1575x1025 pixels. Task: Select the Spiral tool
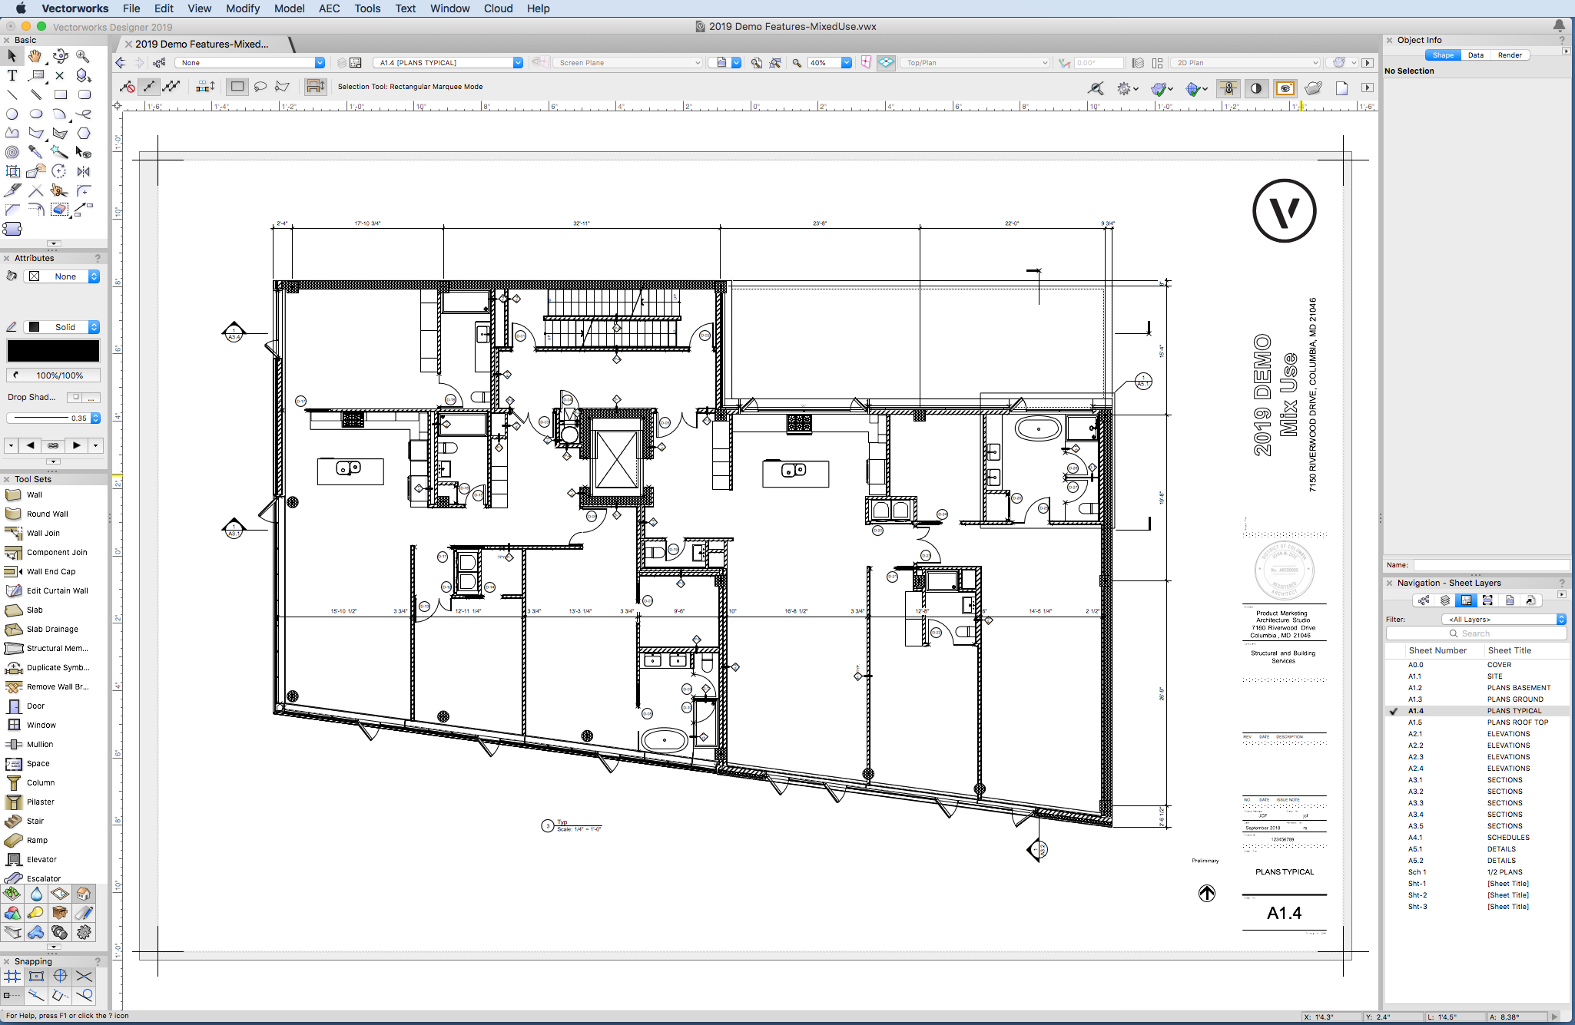pyautogui.click(x=12, y=152)
